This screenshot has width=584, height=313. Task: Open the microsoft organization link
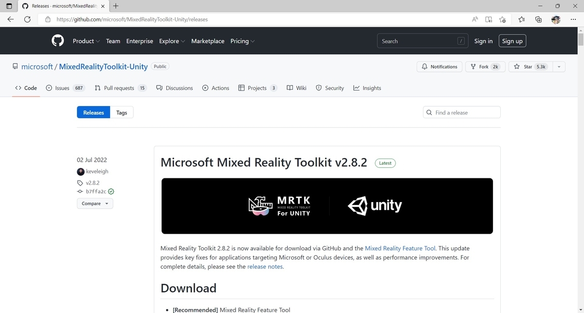tap(37, 67)
